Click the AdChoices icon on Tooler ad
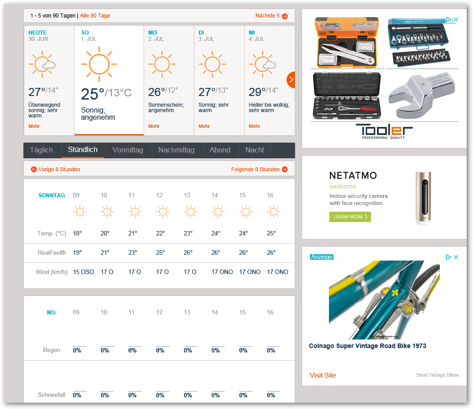 click(448, 20)
